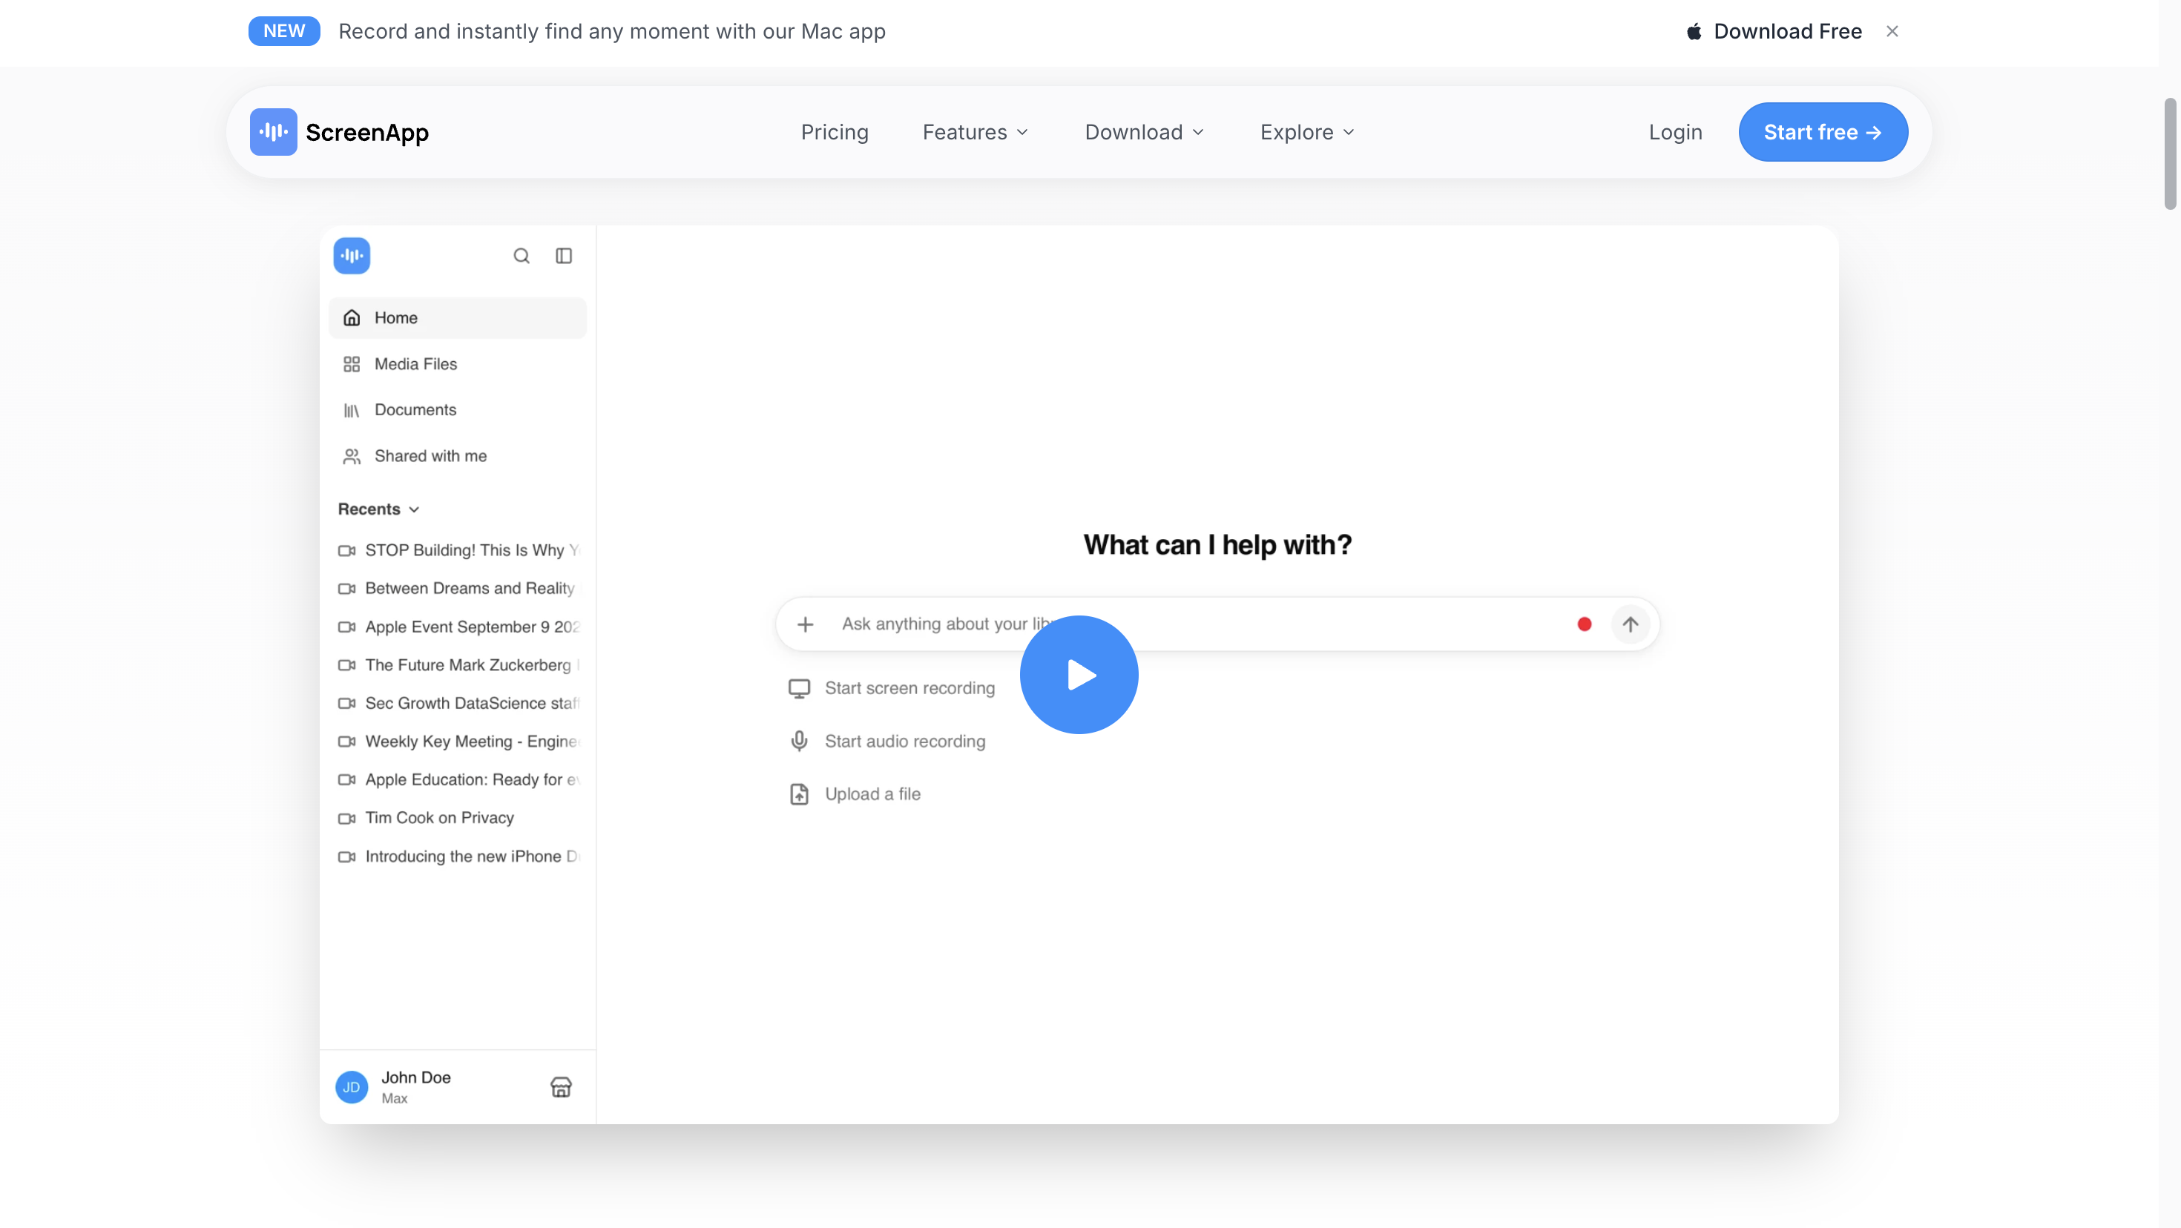Expand the Download dropdown menu
Screen dimensions: 2181x1228
click(1144, 132)
